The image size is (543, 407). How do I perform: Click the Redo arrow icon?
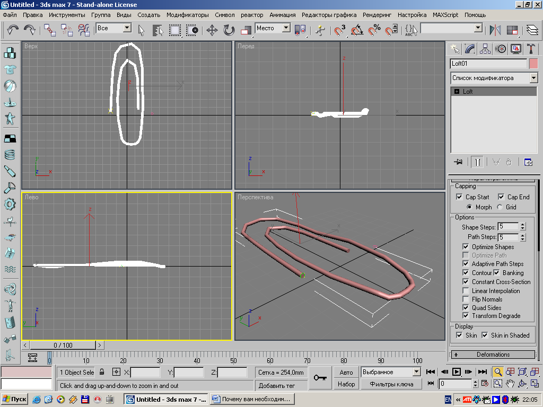(30, 30)
